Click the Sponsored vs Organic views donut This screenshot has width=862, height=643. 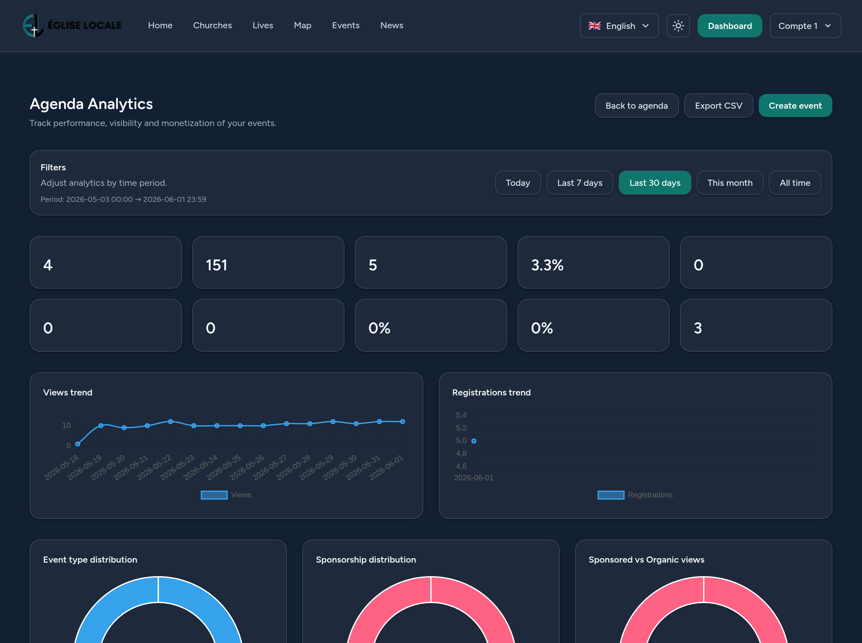(703, 610)
